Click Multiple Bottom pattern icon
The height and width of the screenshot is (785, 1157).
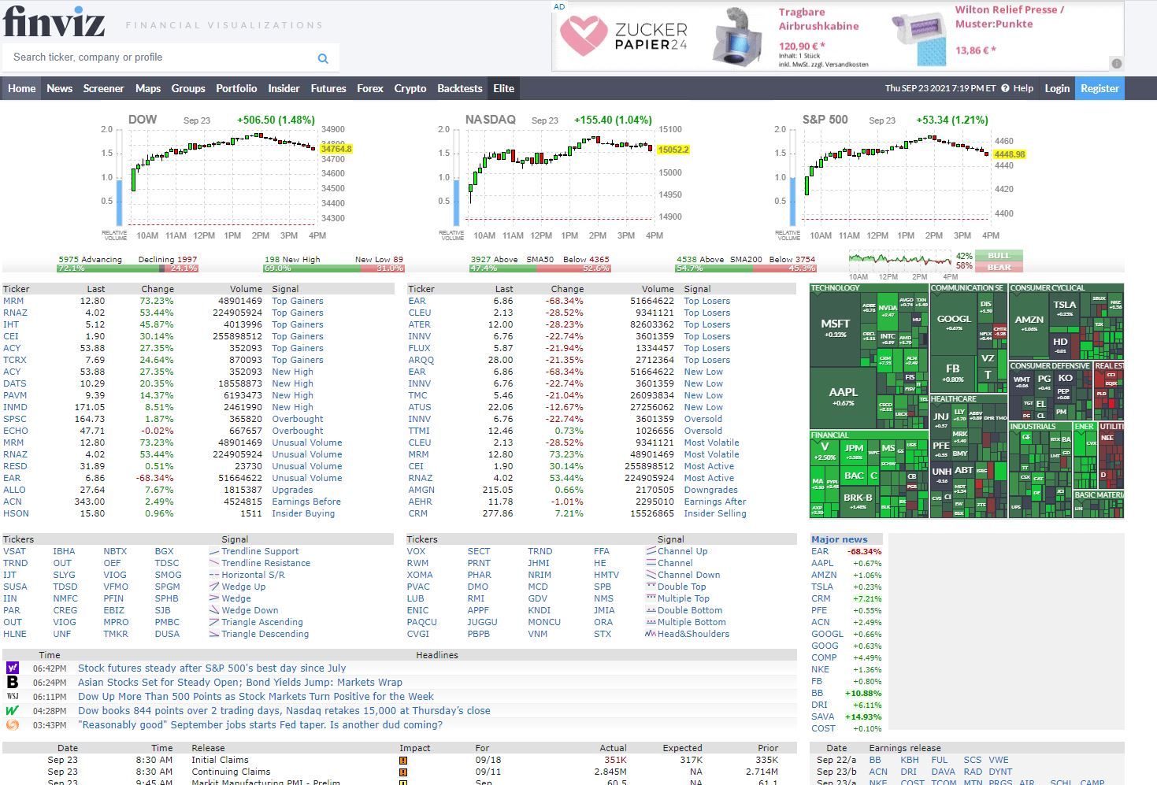651,622
